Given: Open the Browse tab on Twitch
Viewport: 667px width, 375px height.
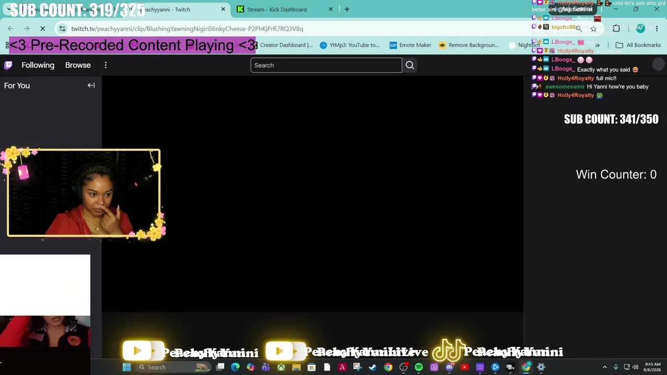Looking at the screenshot, I should (x=78, y=65).
